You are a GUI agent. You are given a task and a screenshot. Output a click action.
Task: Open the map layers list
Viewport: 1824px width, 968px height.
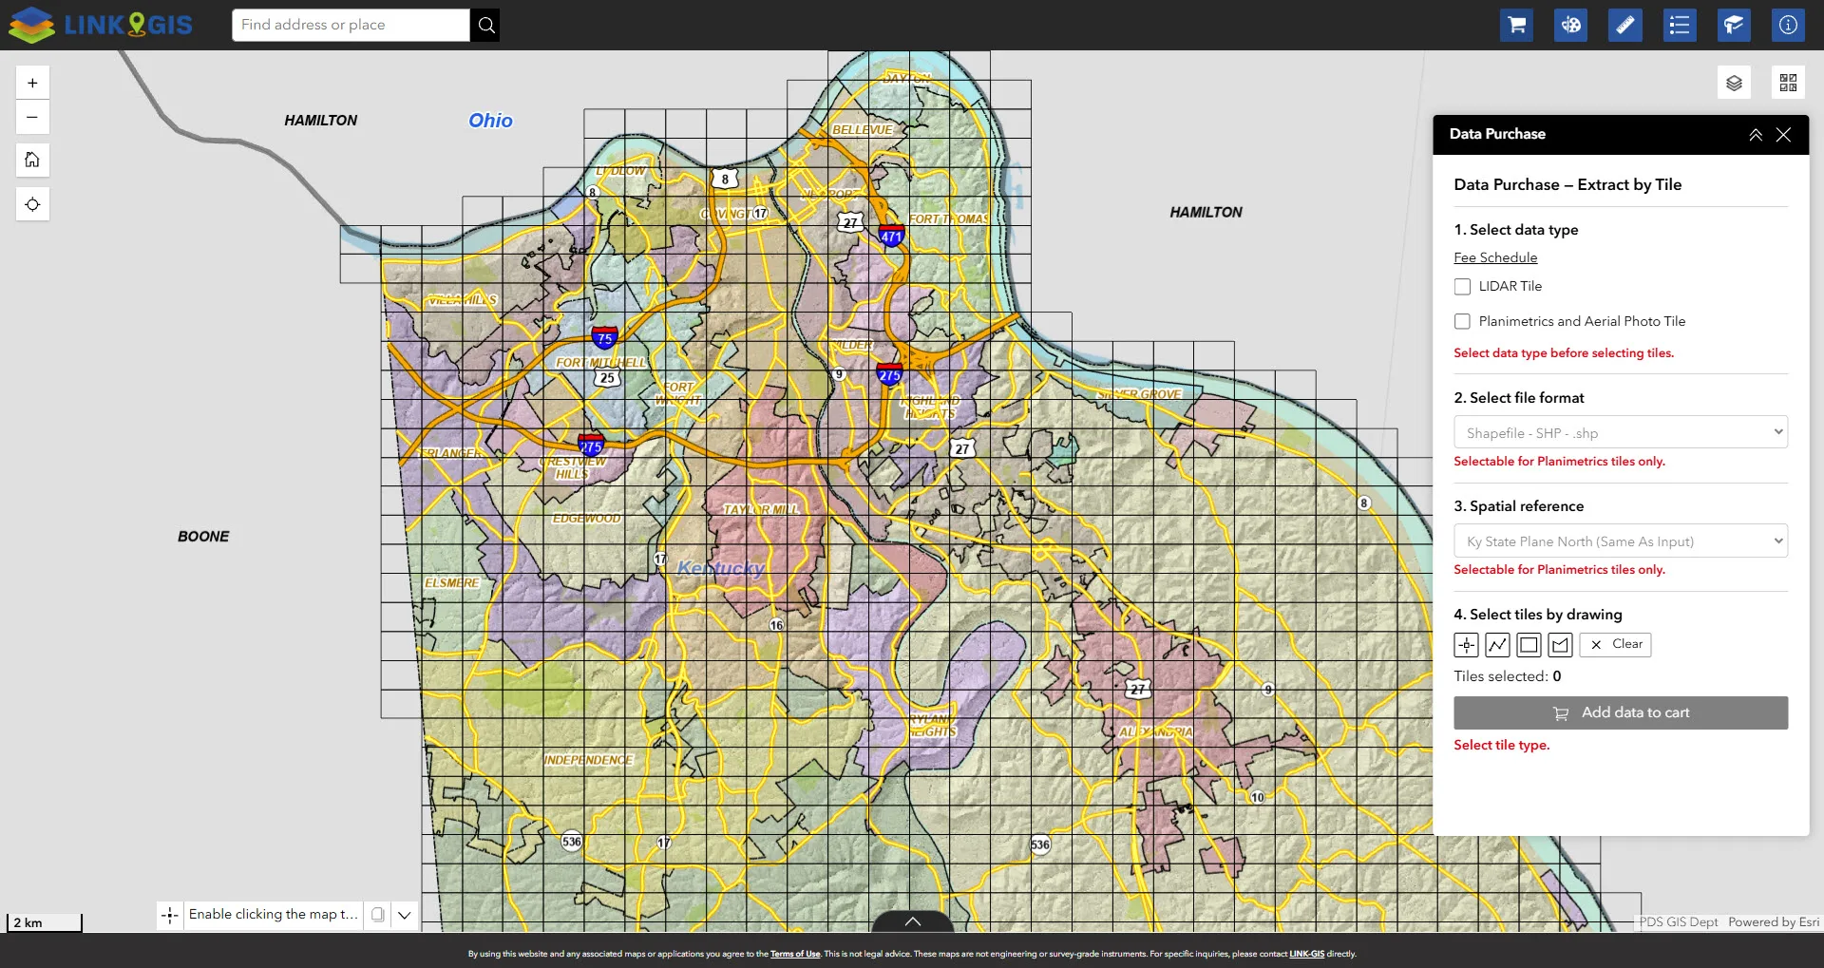pos(1734,83)
